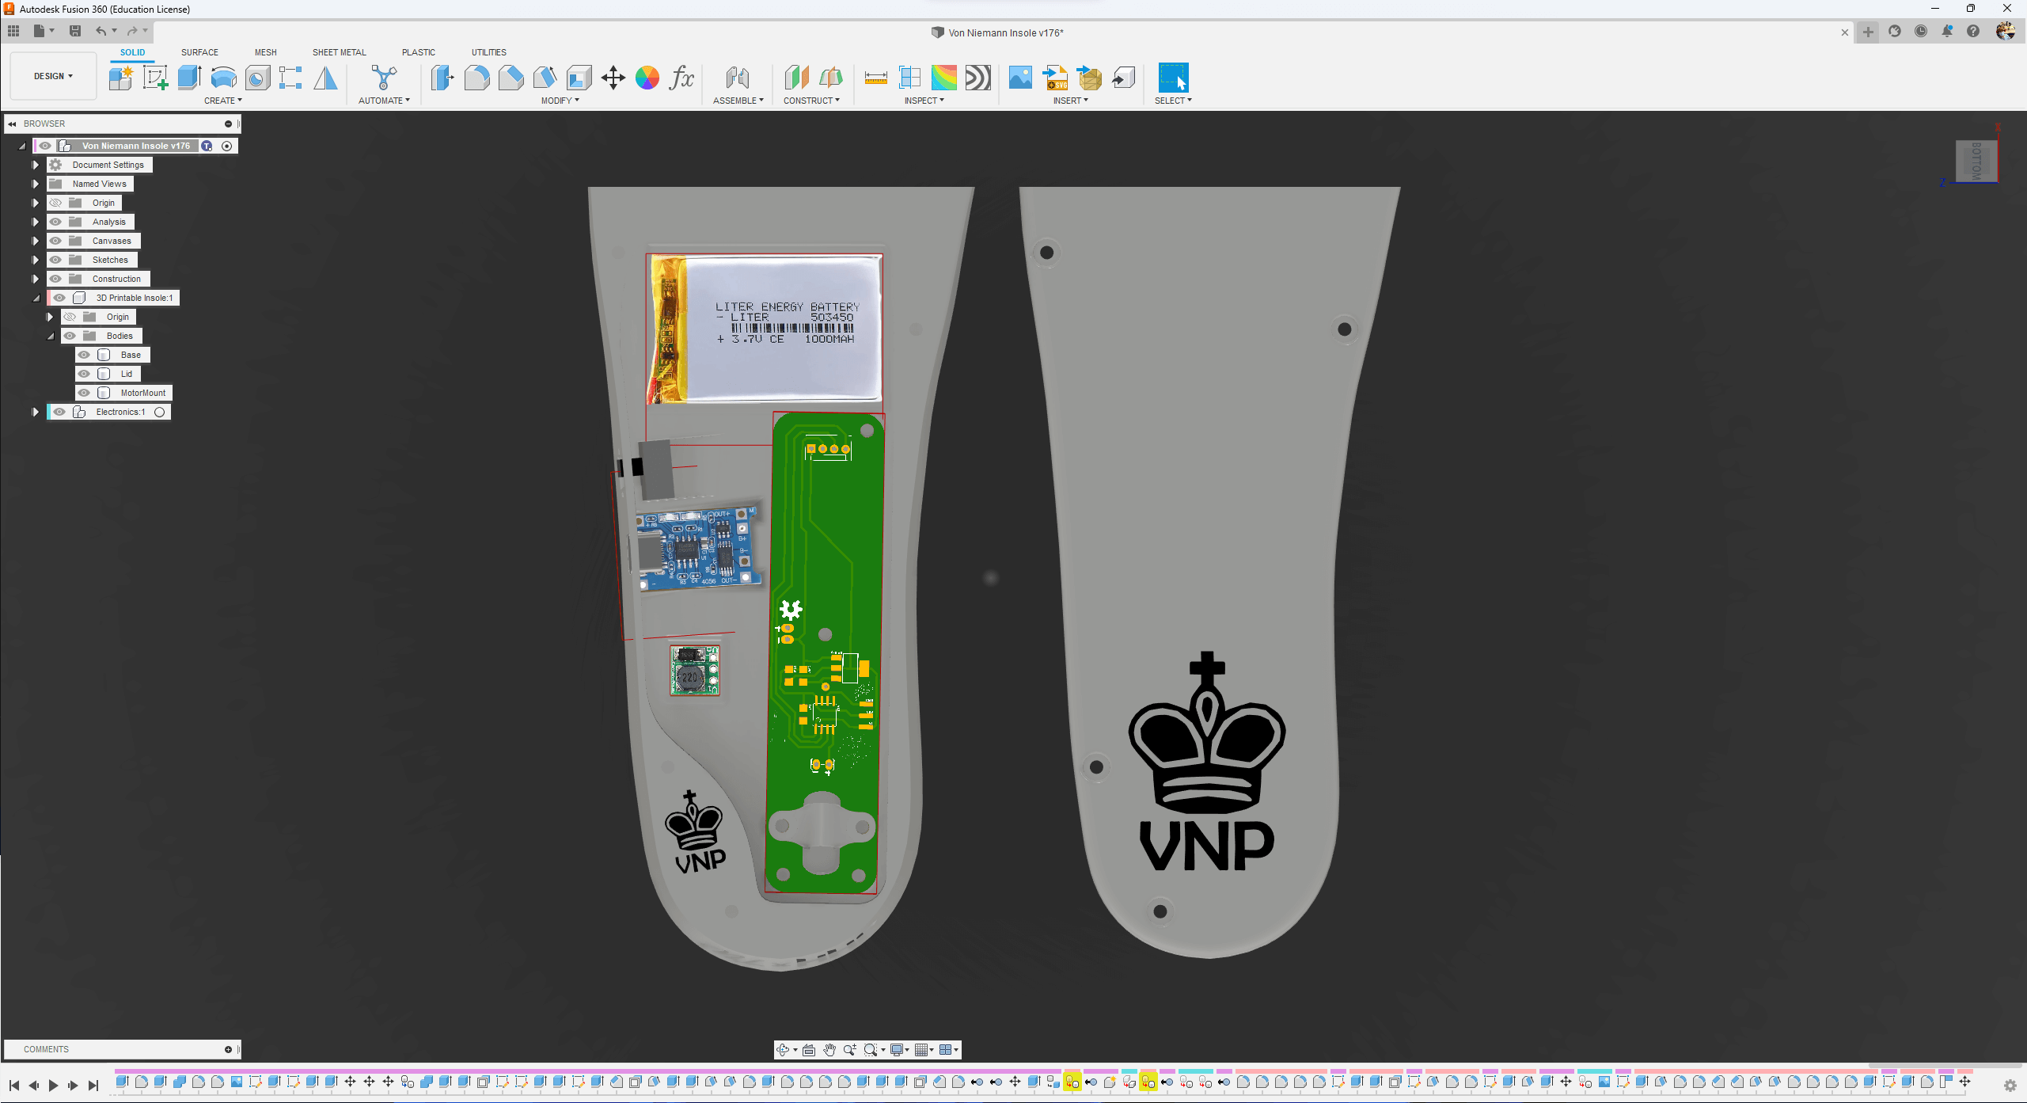The image size is (2027, 1103).
Task: Open the MODIFY menu label
Action: pyautogui.click(x=560, y=101)
